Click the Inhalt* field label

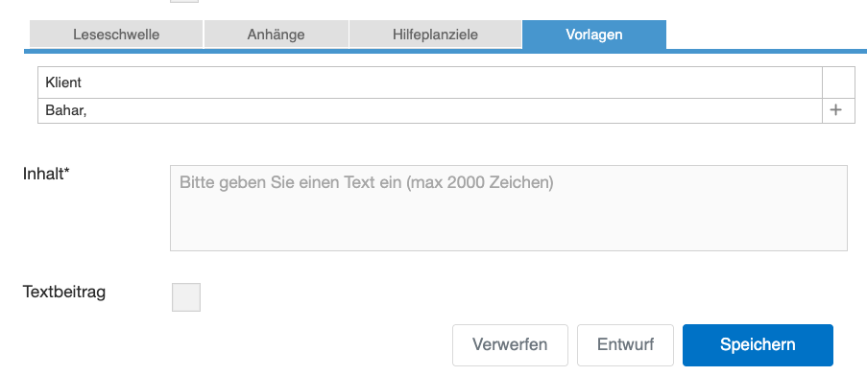[x=46, y=174]
